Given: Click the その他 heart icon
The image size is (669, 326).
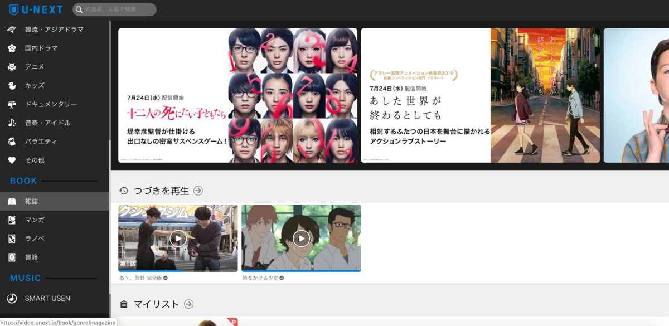Looking at the screenshot, I should (12, 160).
